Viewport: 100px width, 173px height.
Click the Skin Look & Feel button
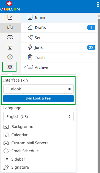point(38,98)
